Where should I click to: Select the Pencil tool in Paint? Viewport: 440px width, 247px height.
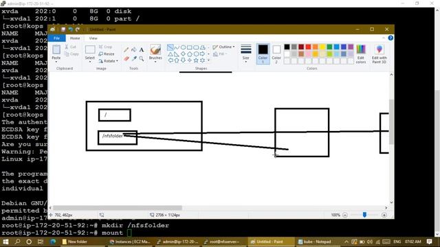coord(126,50)
